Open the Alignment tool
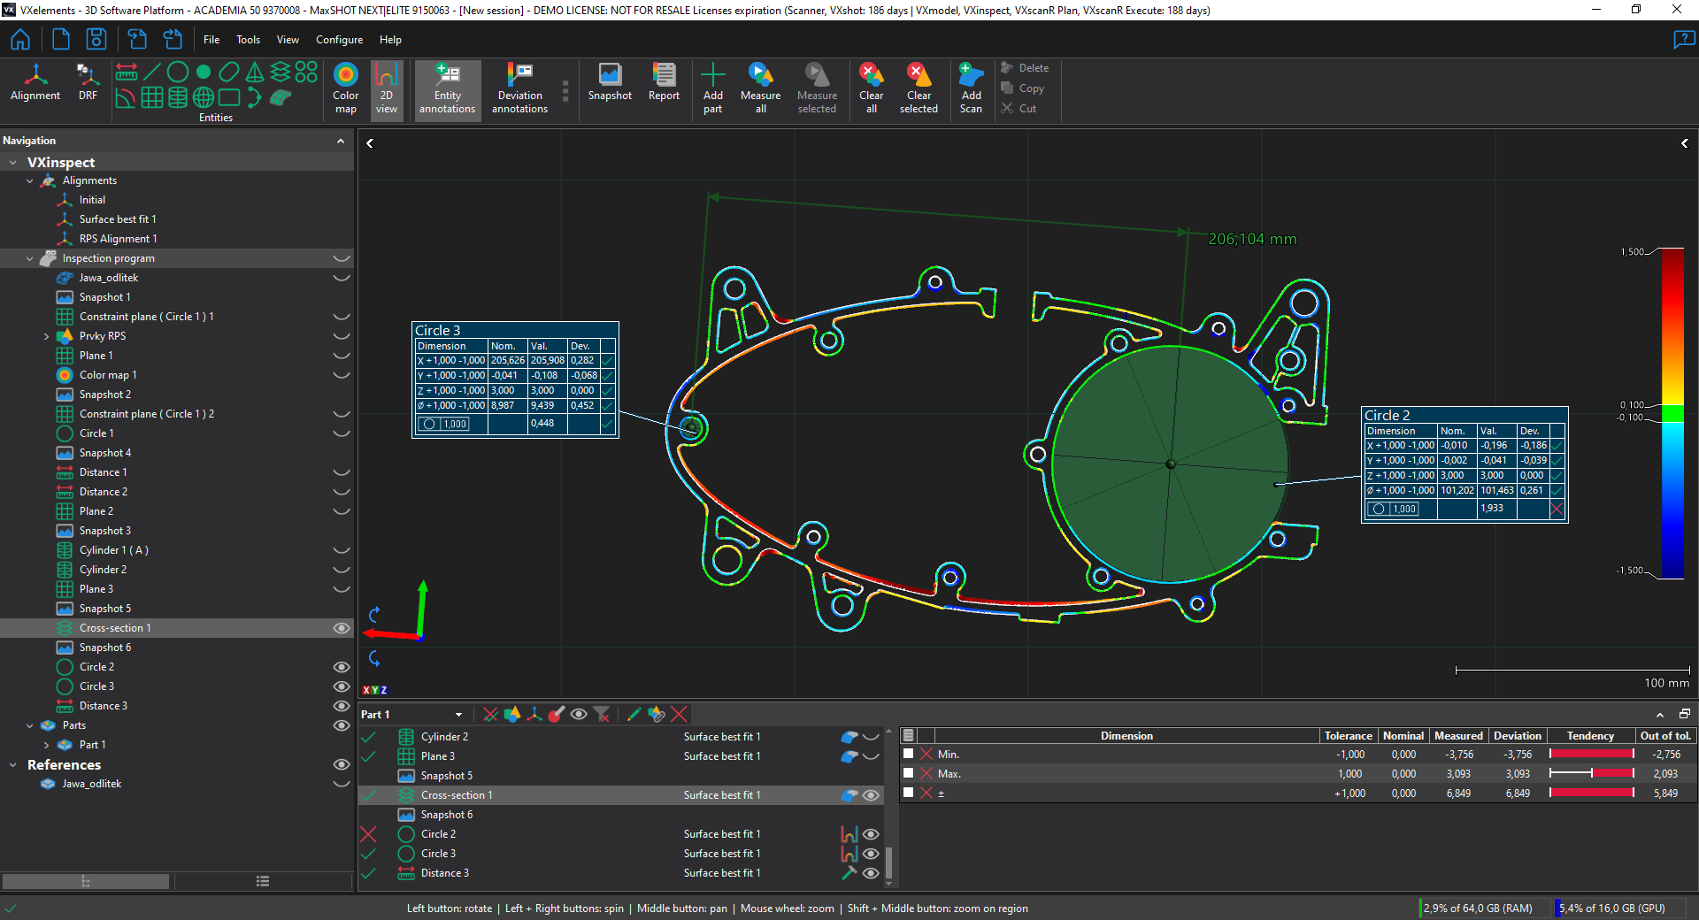The width and height of the screenshot is (1699, 920). coord(35,83)
